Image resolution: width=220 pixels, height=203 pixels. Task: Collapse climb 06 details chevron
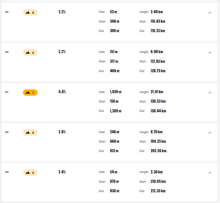210,53
